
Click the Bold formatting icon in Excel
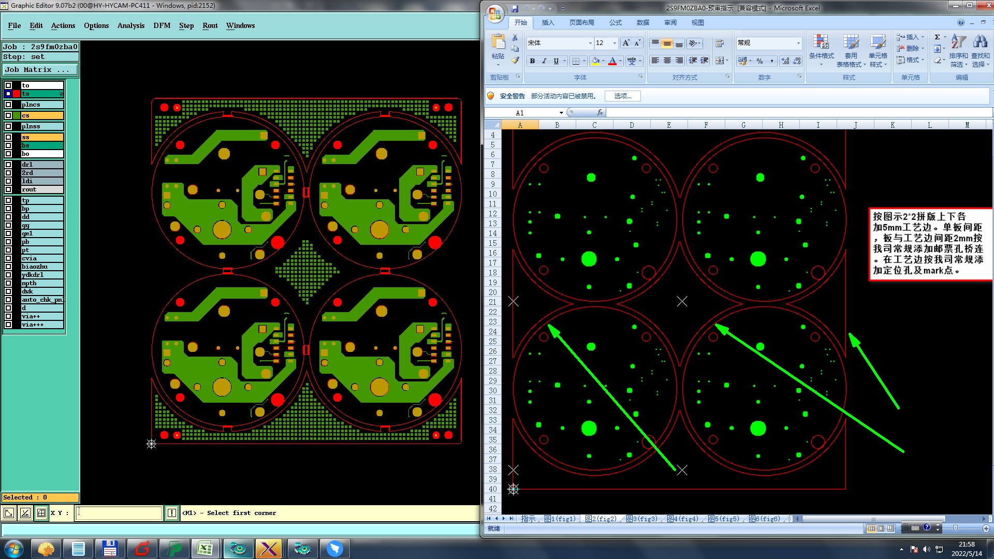click(532, 61)
